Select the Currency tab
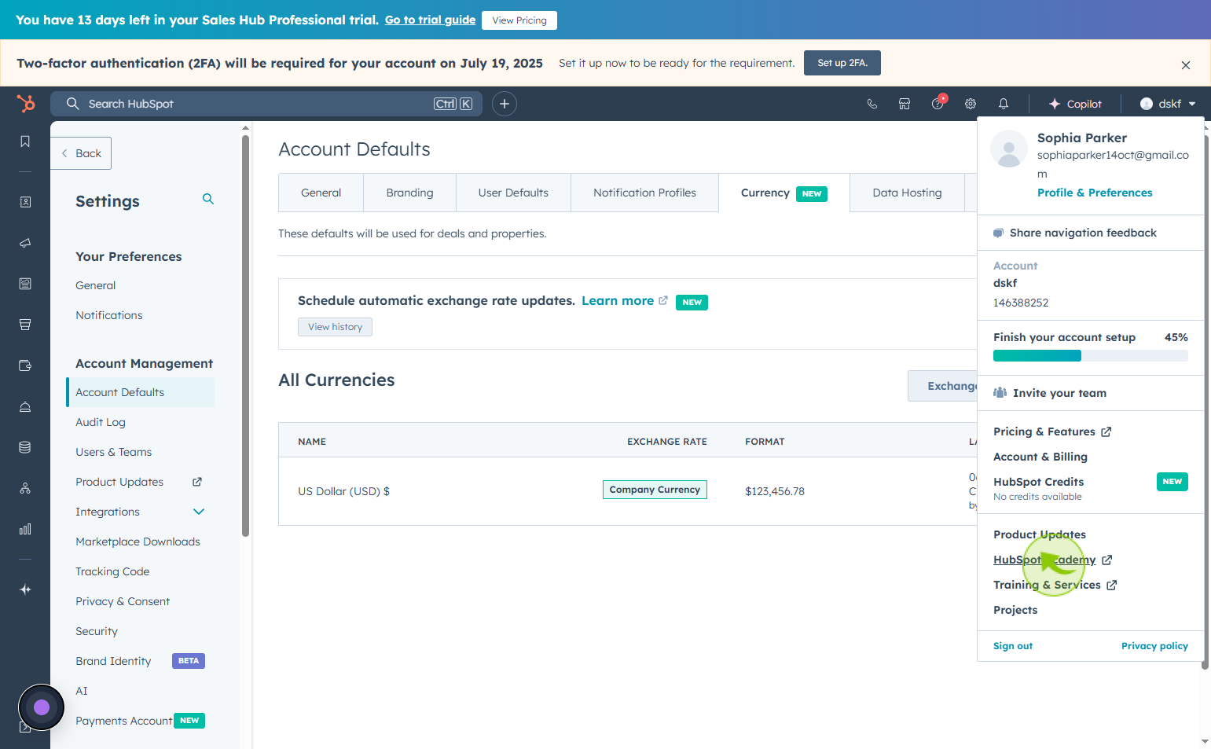Image resolution: width=1211 pixels, height=749 pixels. [784, 193]
